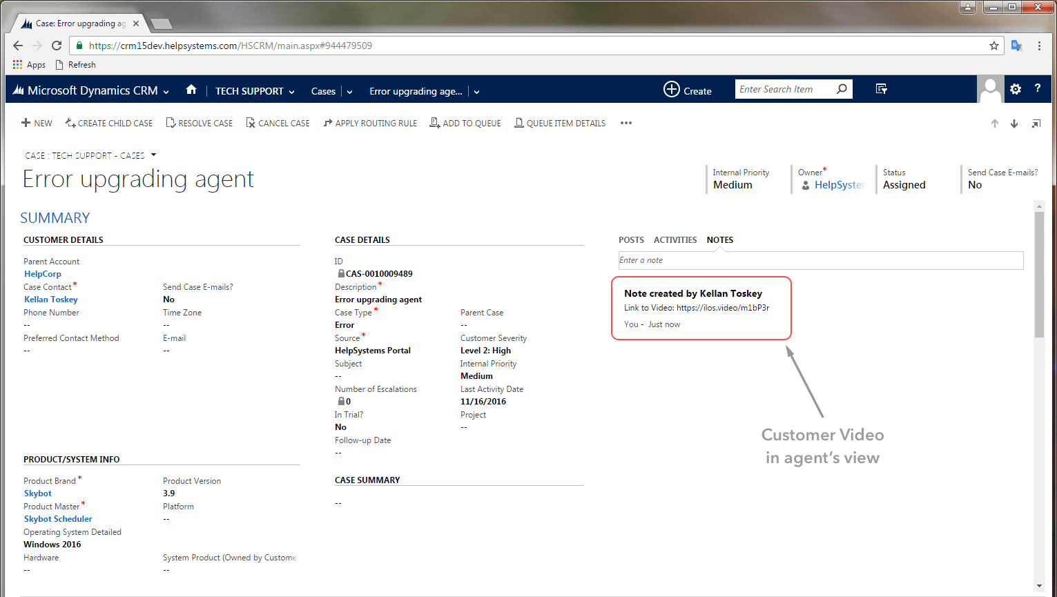The width and height of the screenshot is (1057, 597).
Task: Click RESOLVE CASE command
Action: point(199,123)
